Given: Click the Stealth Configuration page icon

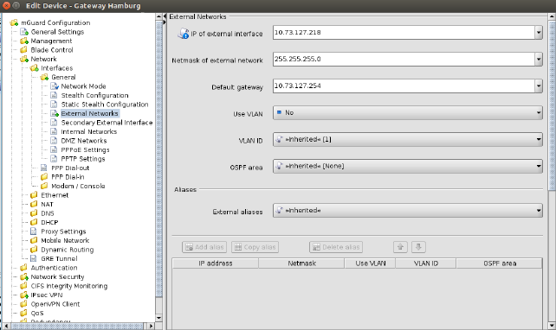Looking at the screenshot, I should (x=54, y=96).
